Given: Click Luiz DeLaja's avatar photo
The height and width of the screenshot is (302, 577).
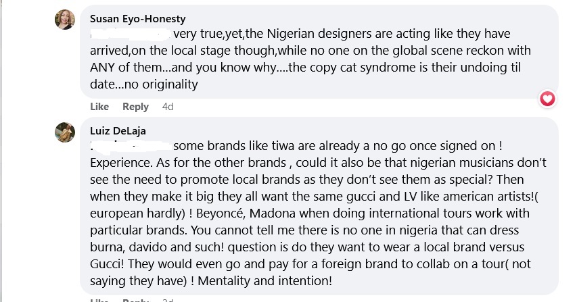Looking at the screenshot, I should (65, 132).
